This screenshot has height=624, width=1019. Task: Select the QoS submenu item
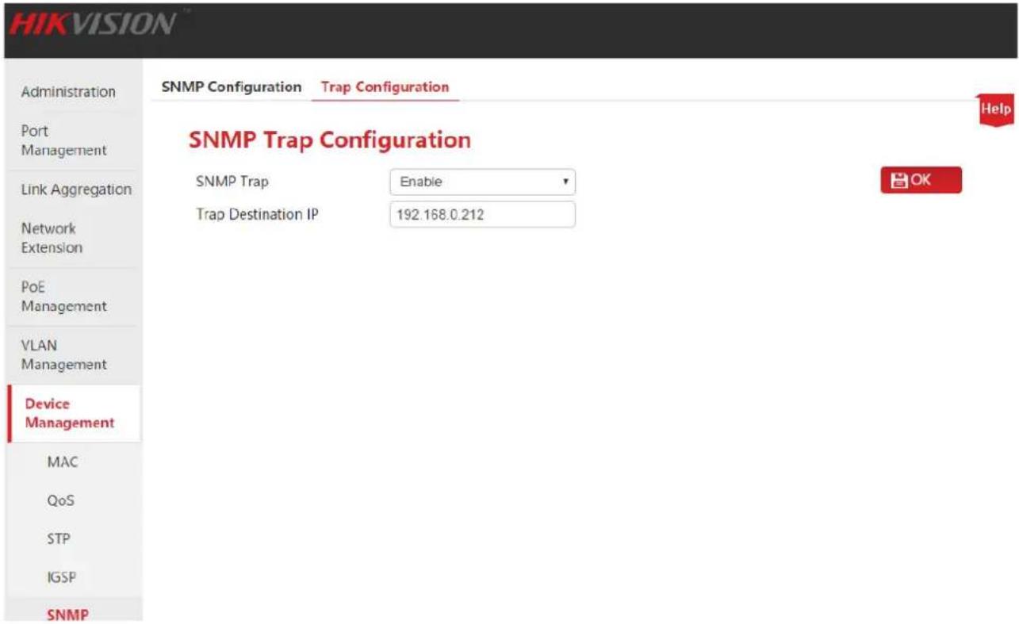(x=61, y=501)
